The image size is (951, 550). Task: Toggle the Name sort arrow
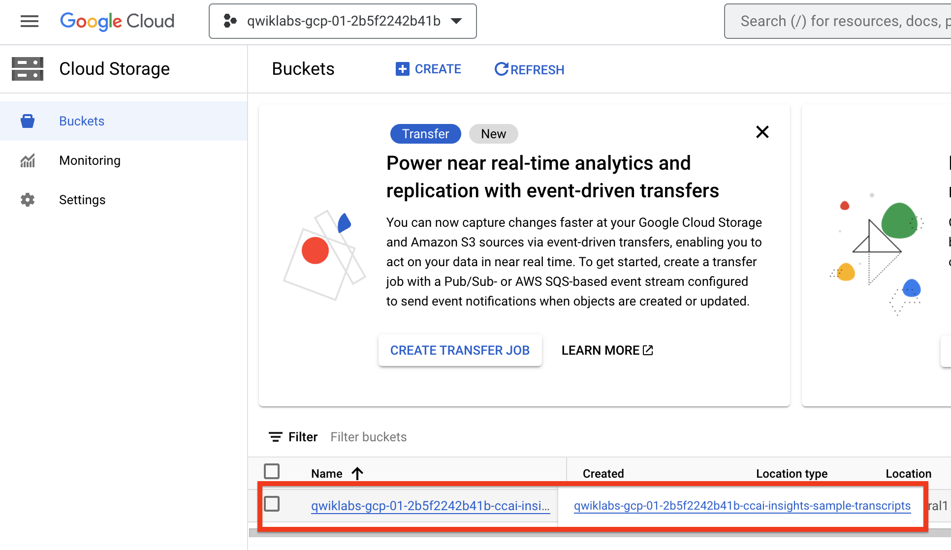click(x=357, y=473)
